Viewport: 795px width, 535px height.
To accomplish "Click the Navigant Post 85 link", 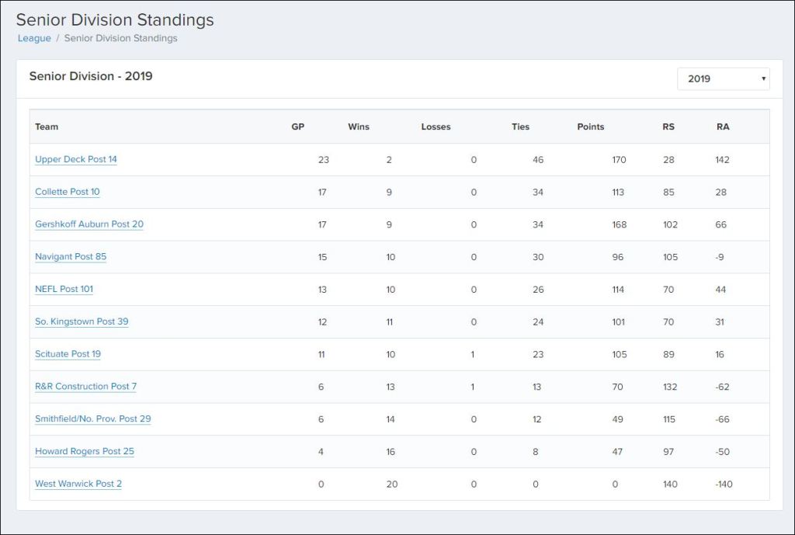I will [71, 257].
